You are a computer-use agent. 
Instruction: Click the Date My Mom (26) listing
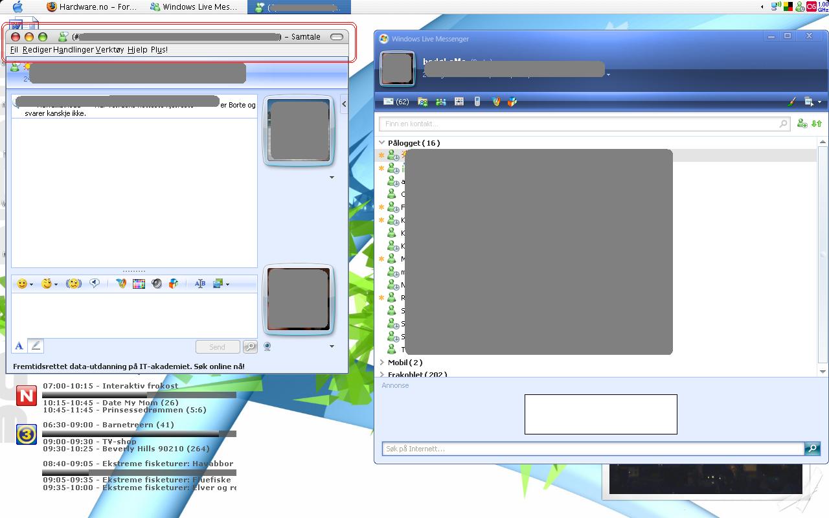click(111, 403)
